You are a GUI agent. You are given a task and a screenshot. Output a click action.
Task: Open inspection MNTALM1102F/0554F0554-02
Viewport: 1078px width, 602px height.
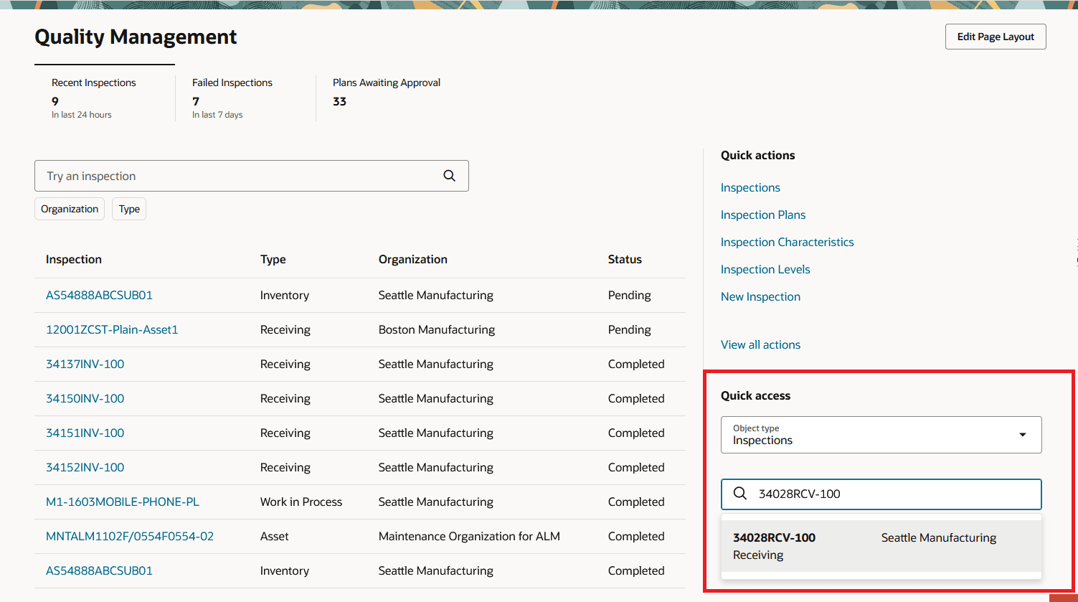130,536
